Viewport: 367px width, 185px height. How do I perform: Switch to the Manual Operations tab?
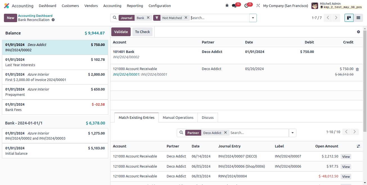(178, 118)
